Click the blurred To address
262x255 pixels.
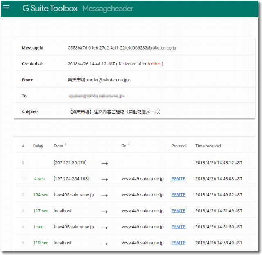[97, 96]
